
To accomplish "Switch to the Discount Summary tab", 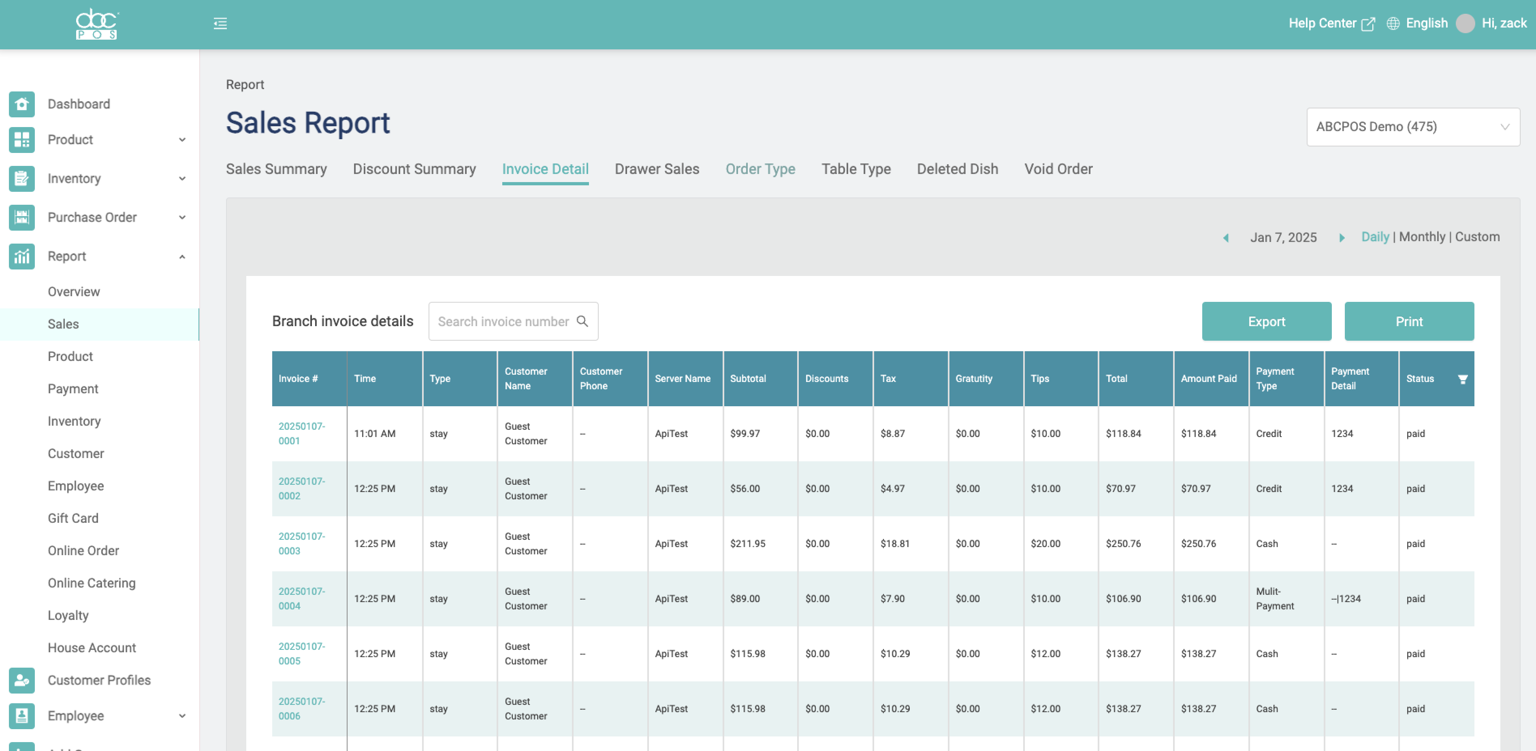I will pyautogui.click(x=414, y=169).
